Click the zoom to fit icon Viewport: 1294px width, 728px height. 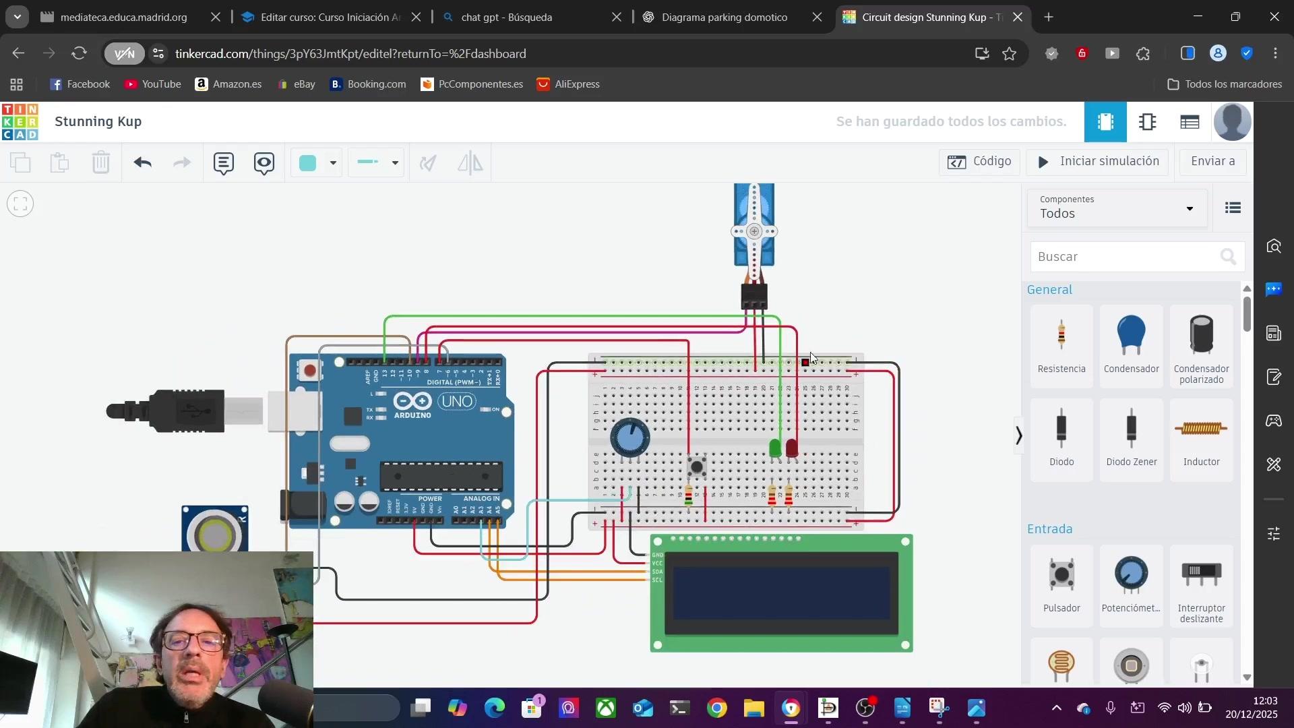pos(20,204)
